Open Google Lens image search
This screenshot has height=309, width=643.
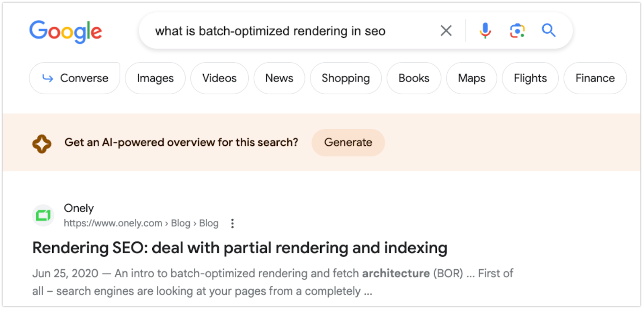[x=517, y=30]
